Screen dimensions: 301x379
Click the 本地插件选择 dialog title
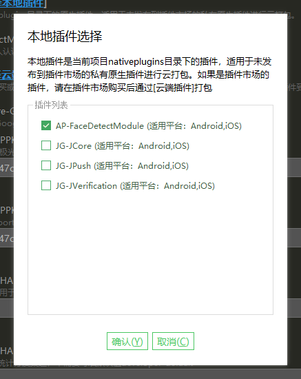click(65, 37)
